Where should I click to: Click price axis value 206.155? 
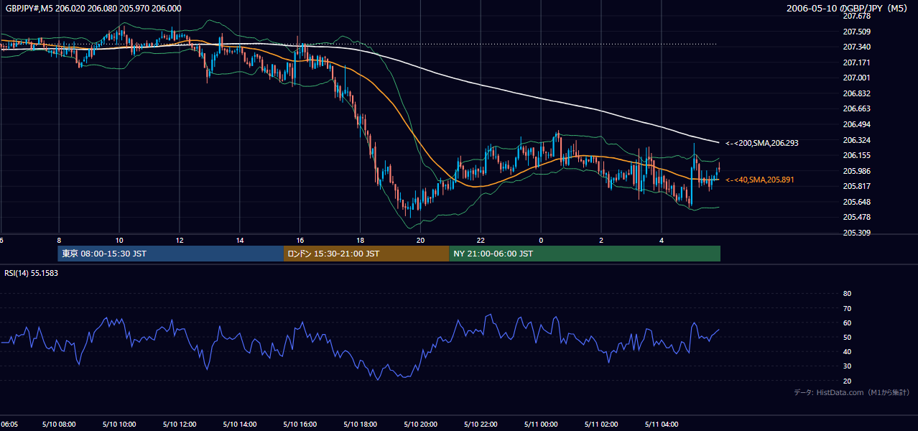(x=857, y=155)
